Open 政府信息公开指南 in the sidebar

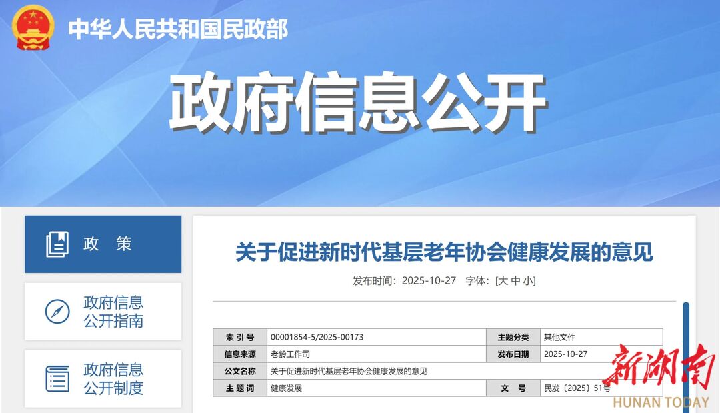point(113,312)
